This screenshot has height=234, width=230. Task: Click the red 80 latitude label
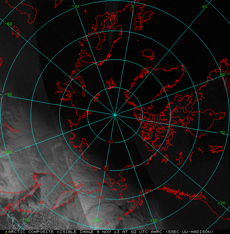(x=111, y=142)
